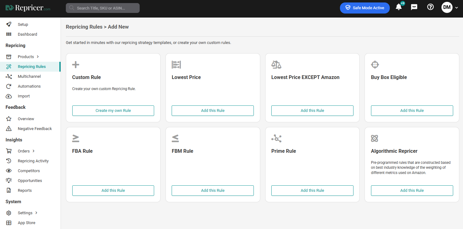Open the help question mark icon
This screenshot has width=463, height=229.
(x=430, y=7)
